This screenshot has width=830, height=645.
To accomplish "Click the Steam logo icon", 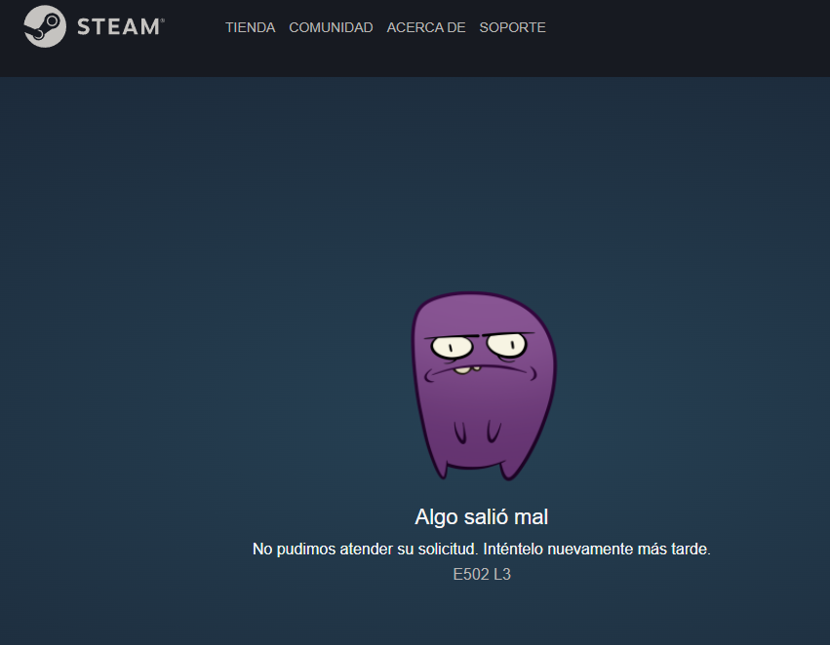I will coord(45,26).
